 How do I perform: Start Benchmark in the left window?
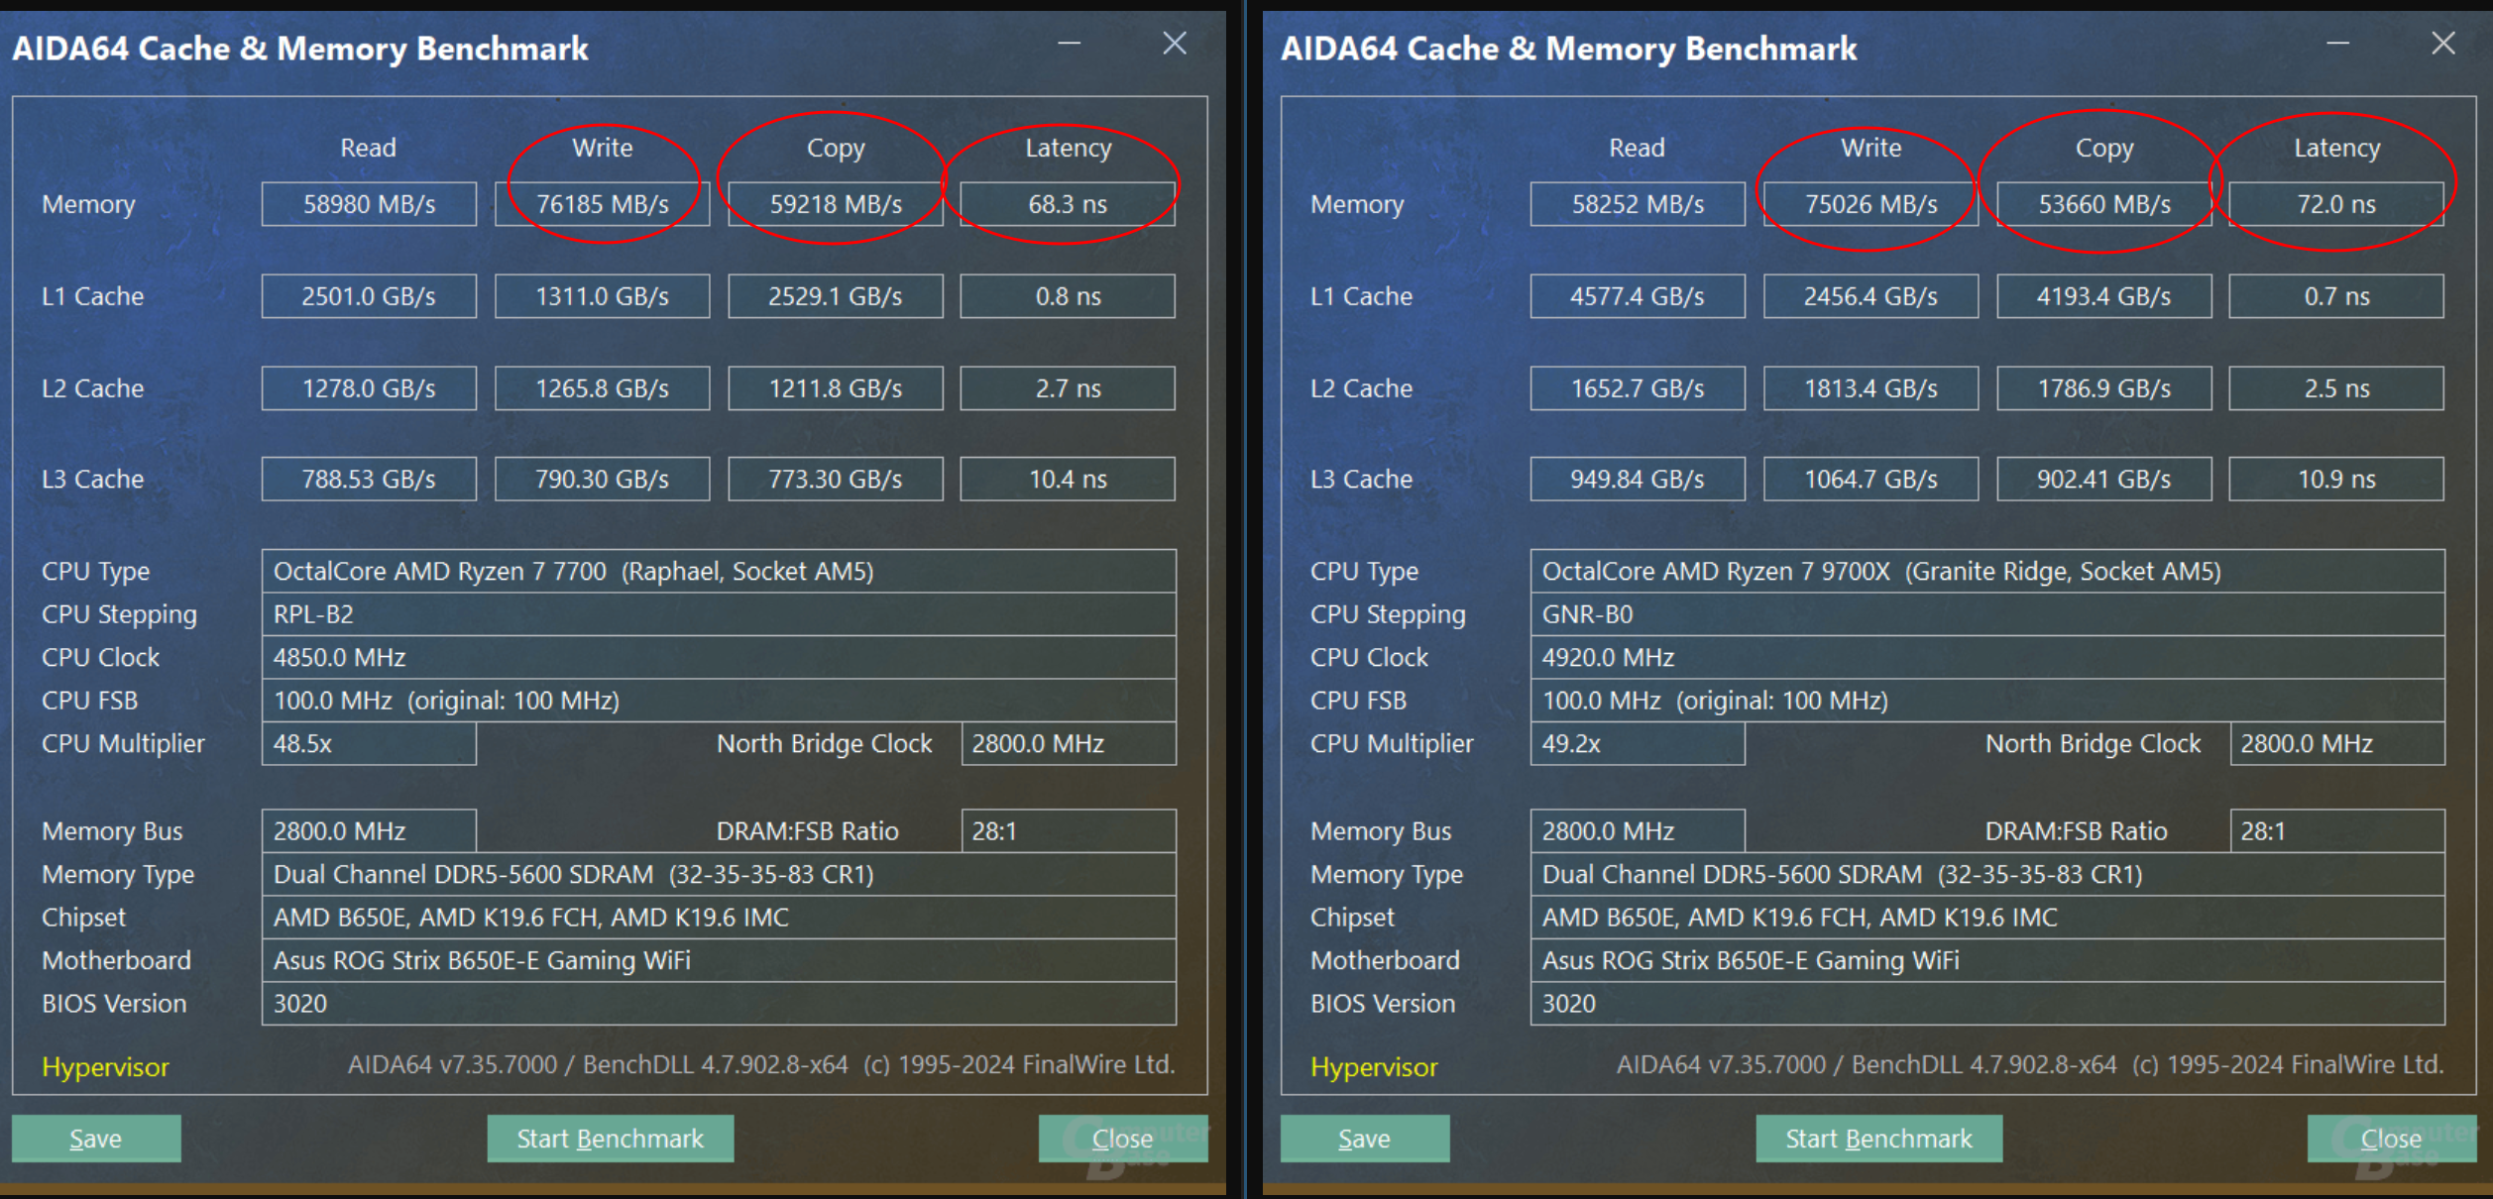[610, 1139]
